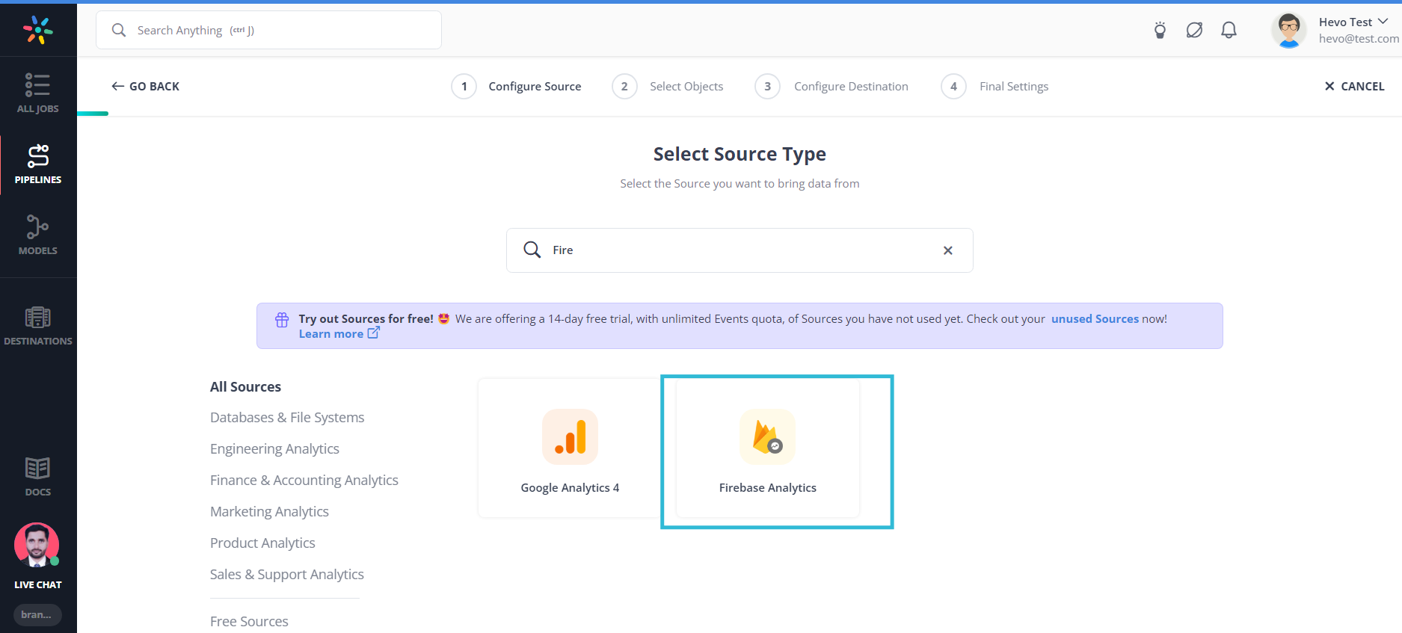
Task: Filter by Databases & File Systems
Action: tap(287, 417)
